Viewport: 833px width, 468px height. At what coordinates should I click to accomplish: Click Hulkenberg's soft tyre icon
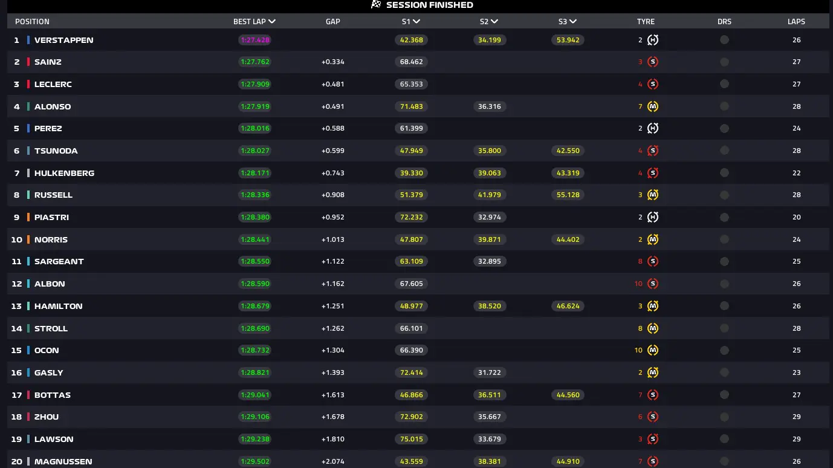coord(653,173)
